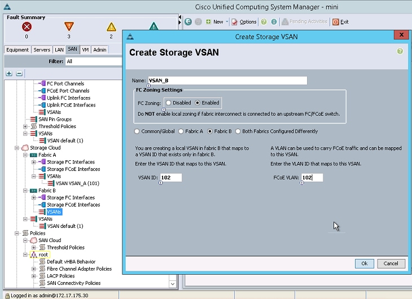Image resolution: width=412 pixels, height=299 pixels.
Task: Click the blue Info icon in toolbar
Action: (274, 22)
